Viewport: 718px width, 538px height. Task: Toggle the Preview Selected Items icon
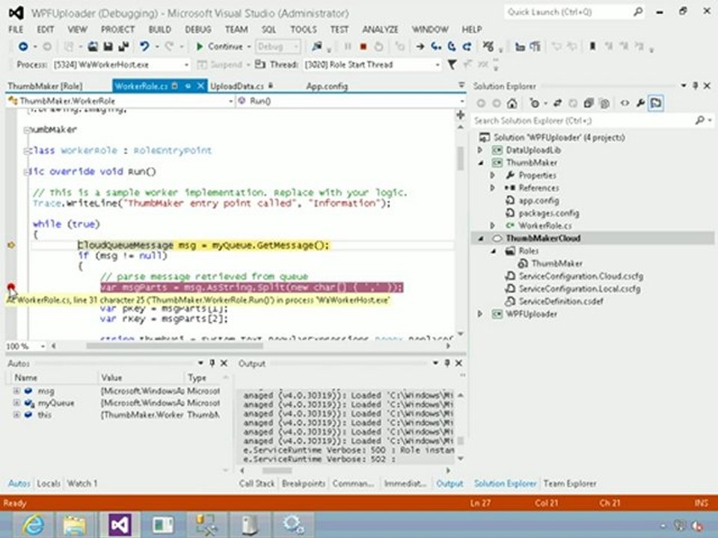(x=656, y=103)
